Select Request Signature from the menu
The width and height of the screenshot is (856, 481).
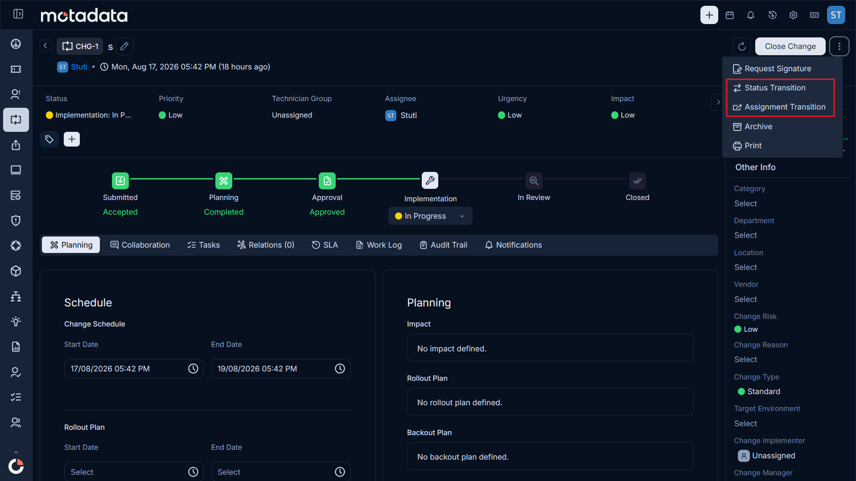tap(782, 69)
